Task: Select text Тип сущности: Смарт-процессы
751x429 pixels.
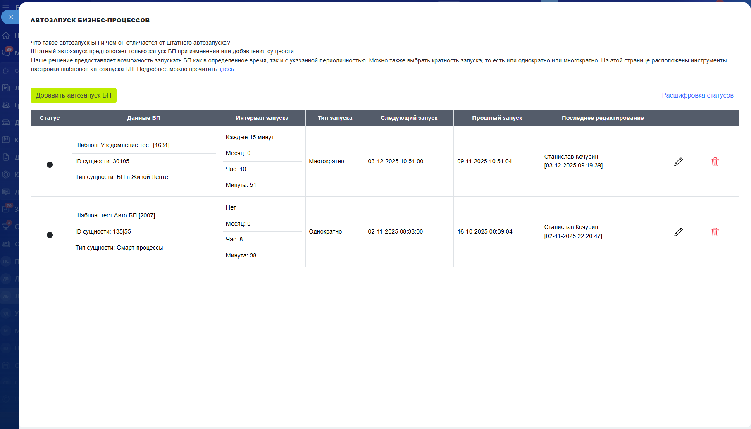Action: 119,248
